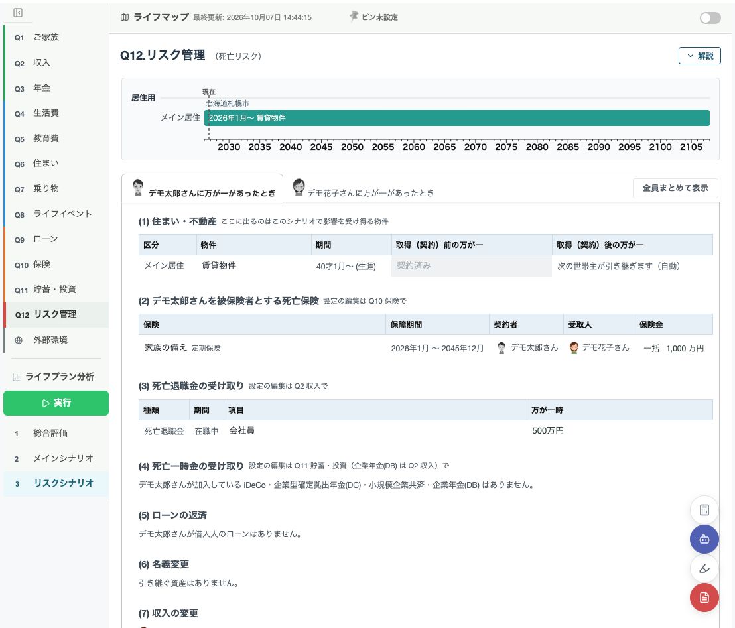735x628 pixels.
Task: Click the green 2026年1月〜 賃貸物件 timeline bar
Action: point(456,118)
